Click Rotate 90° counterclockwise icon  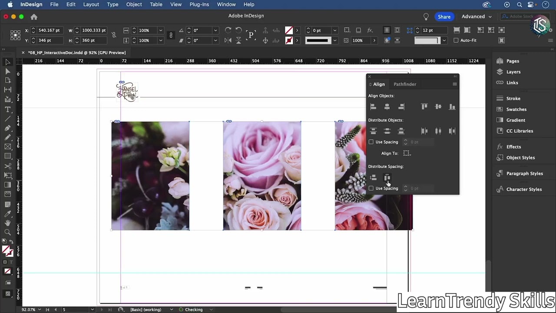pyautogui.click(x=238, y=30)
